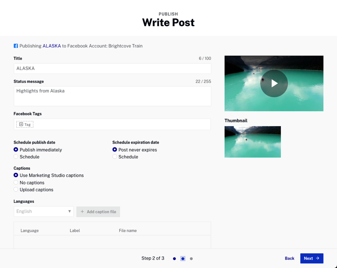Screen dimensions: 337x268
Task: Choose the Upload captions option
Action: (x=16, y=190)
